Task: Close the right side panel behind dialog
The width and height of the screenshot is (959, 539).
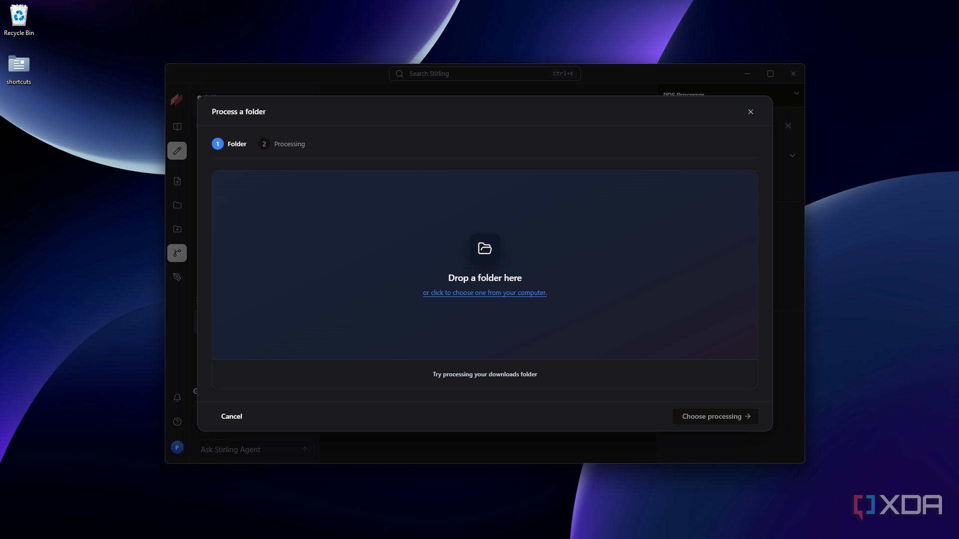Action: point(788,126)
